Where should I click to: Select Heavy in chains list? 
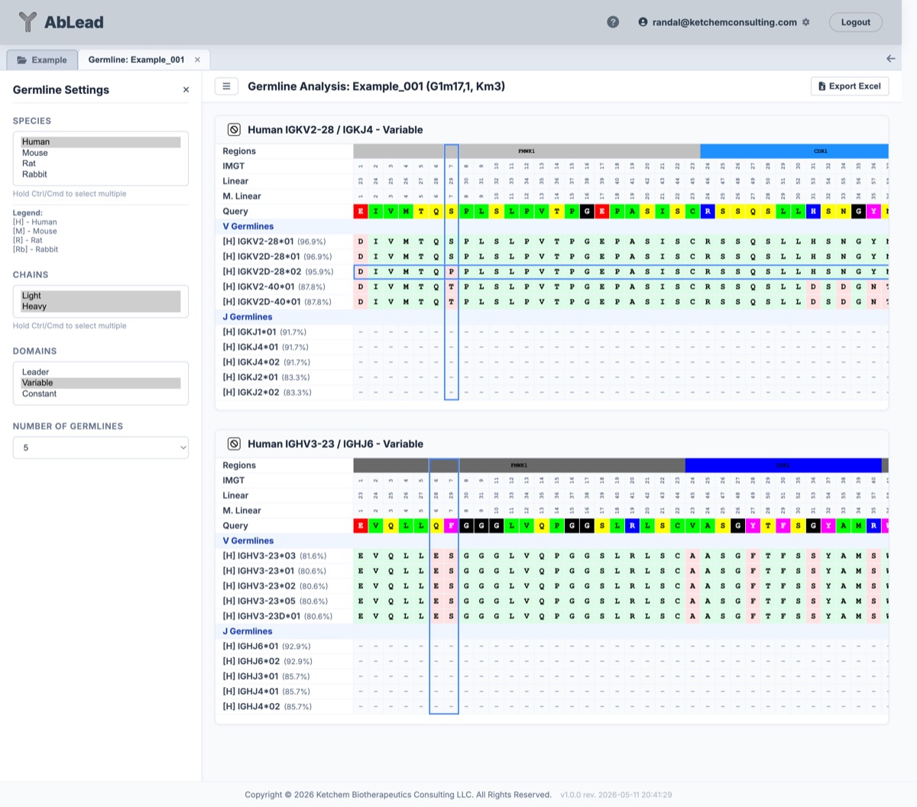tap(101, 306)
